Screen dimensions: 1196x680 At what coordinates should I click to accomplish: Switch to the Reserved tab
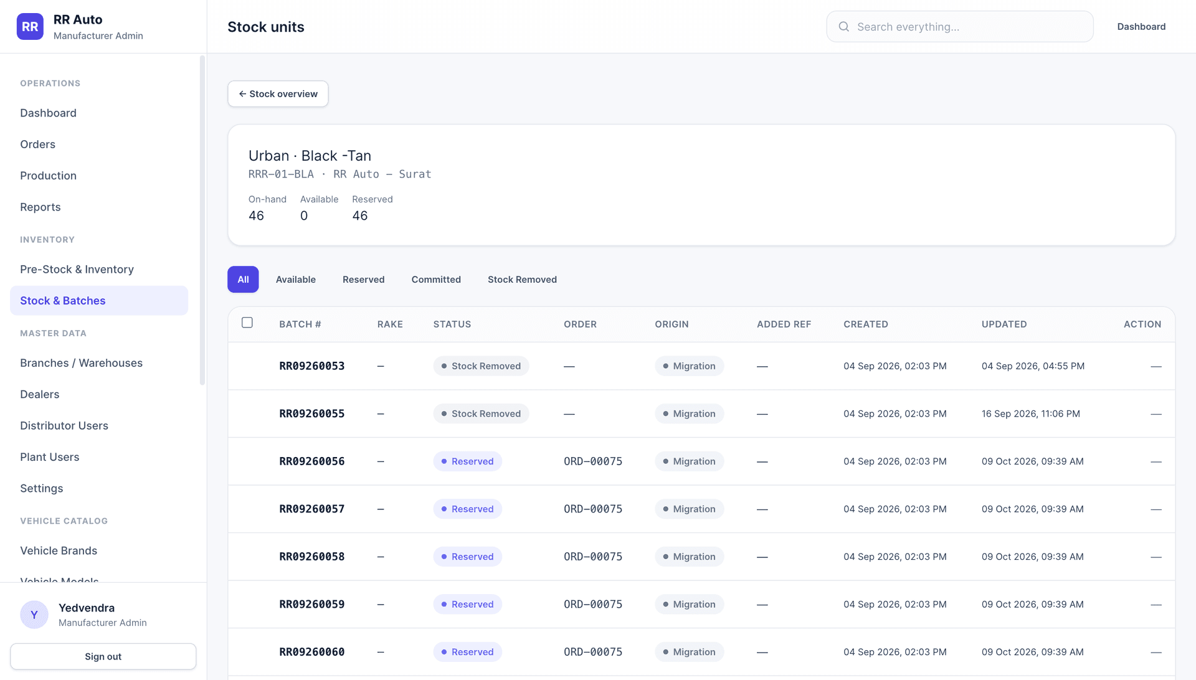tap(364, 280)
